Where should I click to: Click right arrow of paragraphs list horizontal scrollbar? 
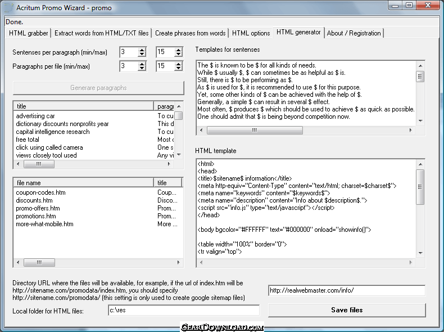169,164
